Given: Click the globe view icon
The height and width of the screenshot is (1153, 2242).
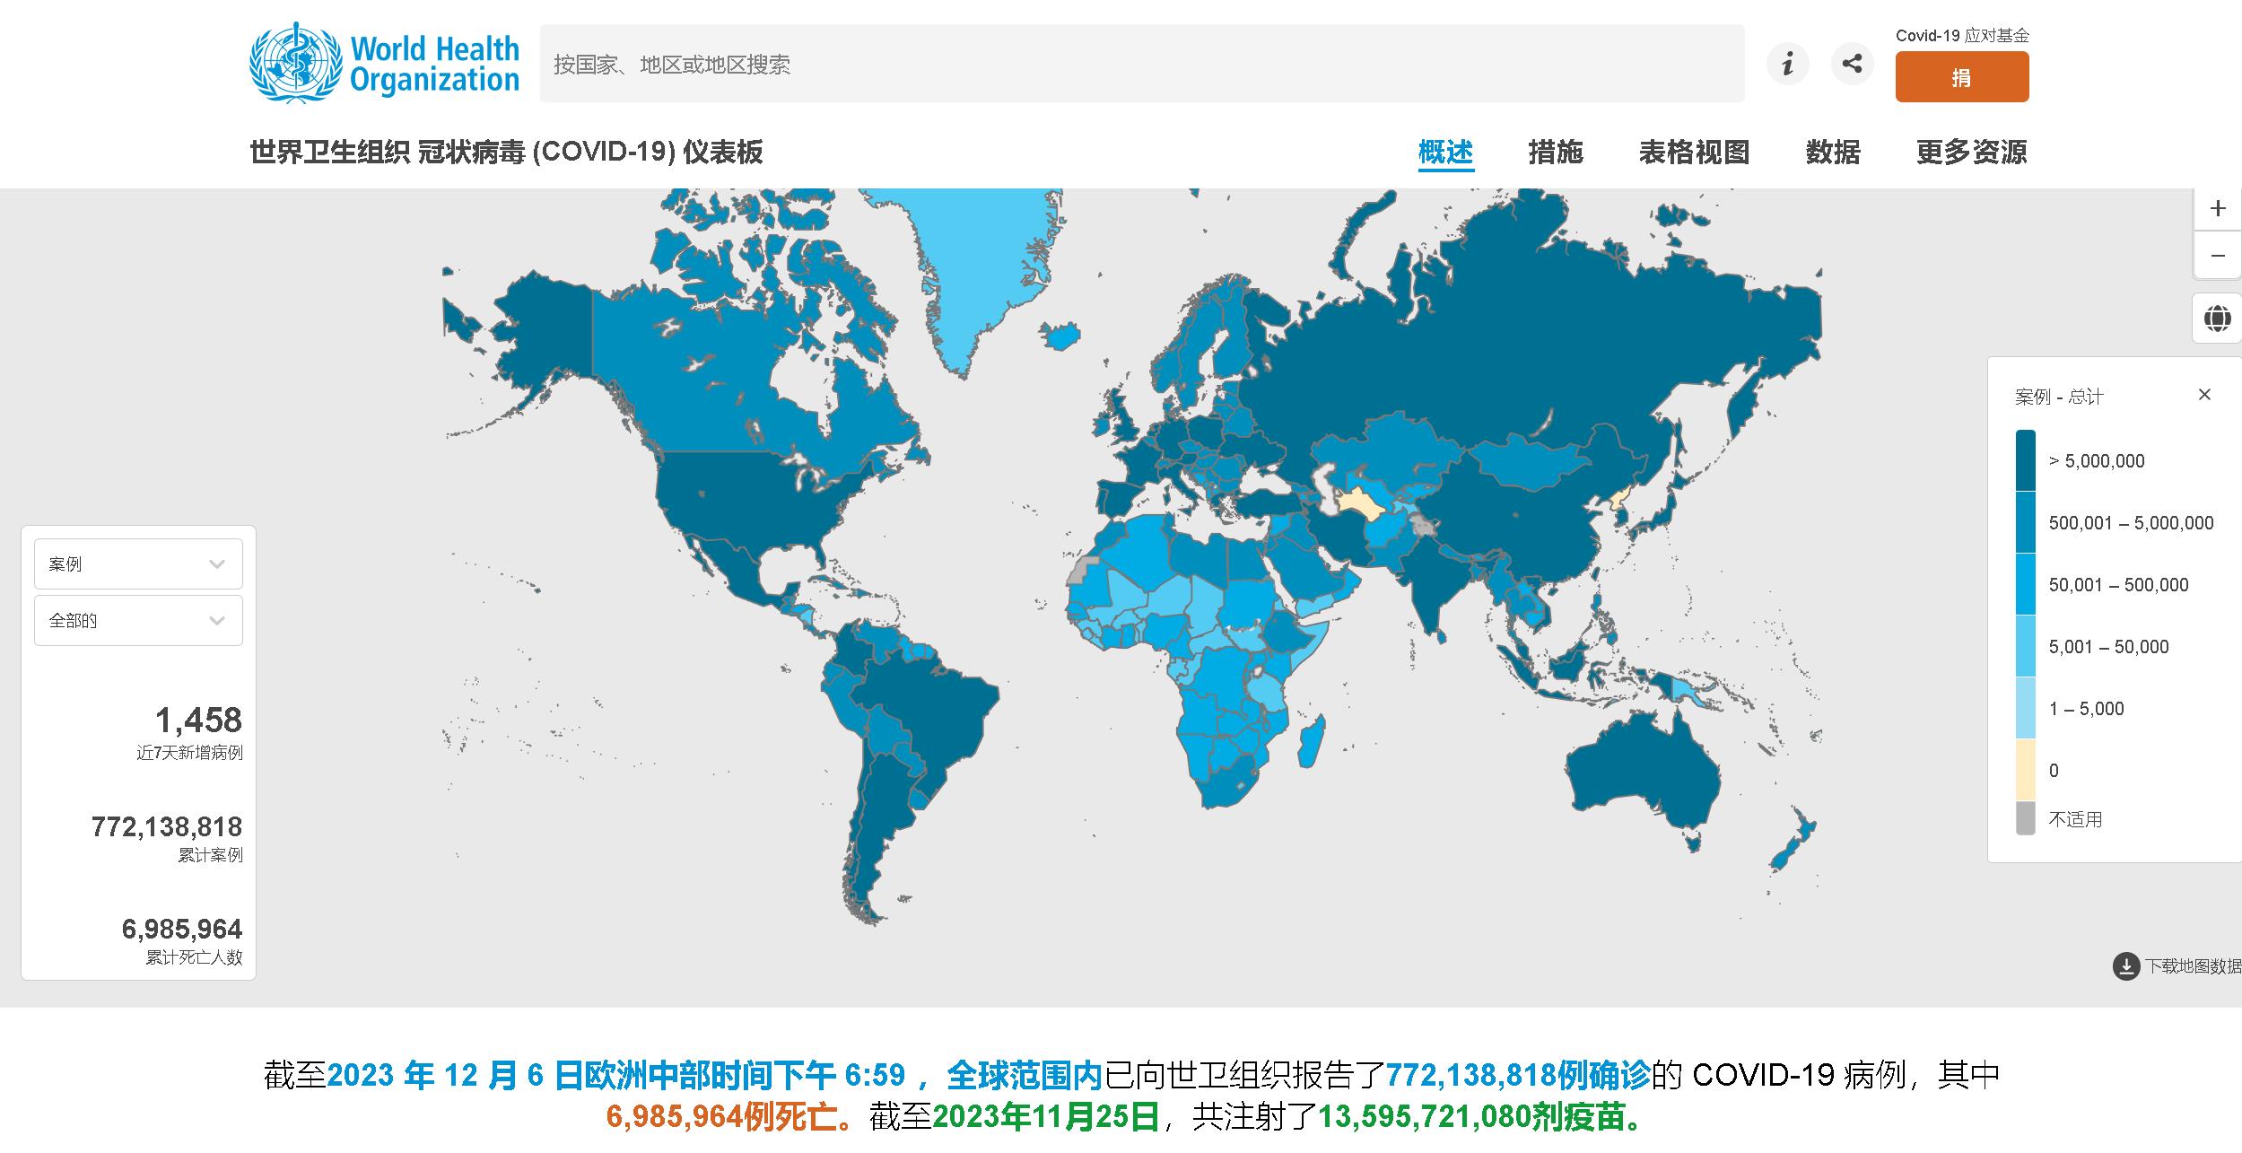Looking at the screenshot, I should click(2217, 319).
